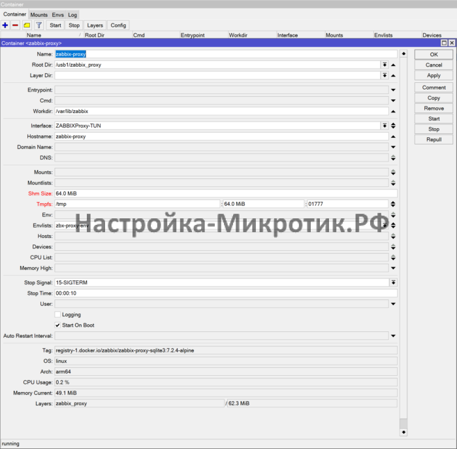Screen dimensions: 457x449
Task: Expand the Entrypoint field
Action: pyautogui.click(x=393, y=90)
